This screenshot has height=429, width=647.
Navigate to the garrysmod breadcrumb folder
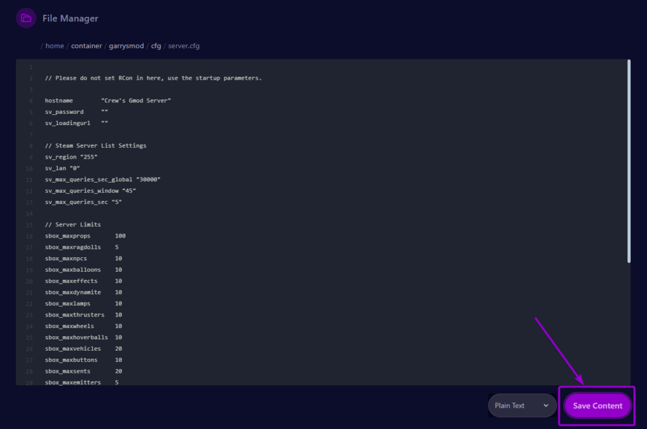(126, 45)
